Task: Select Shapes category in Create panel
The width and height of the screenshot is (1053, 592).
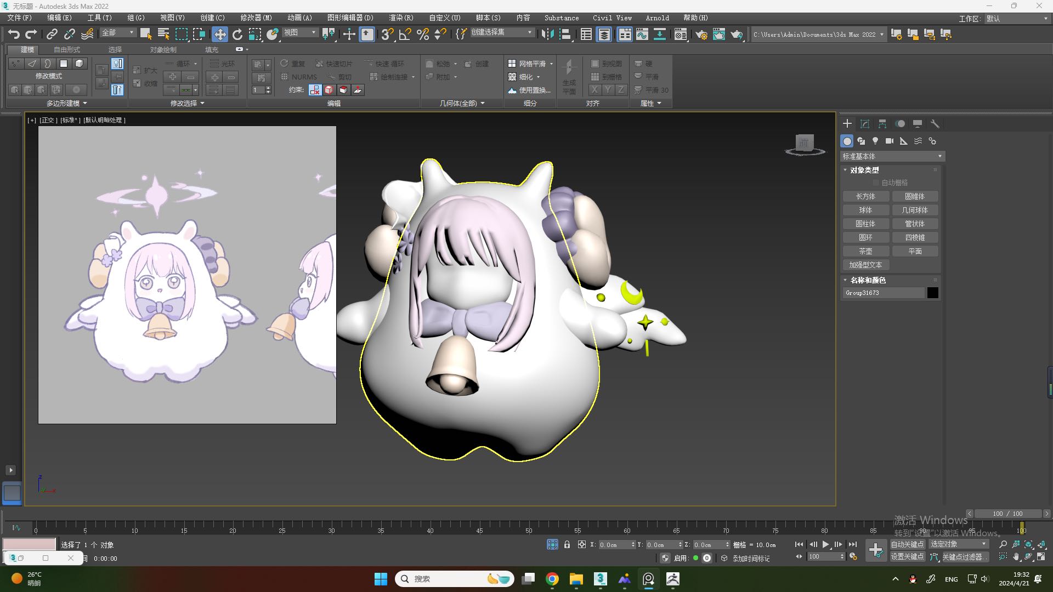Action: point(861,141)
